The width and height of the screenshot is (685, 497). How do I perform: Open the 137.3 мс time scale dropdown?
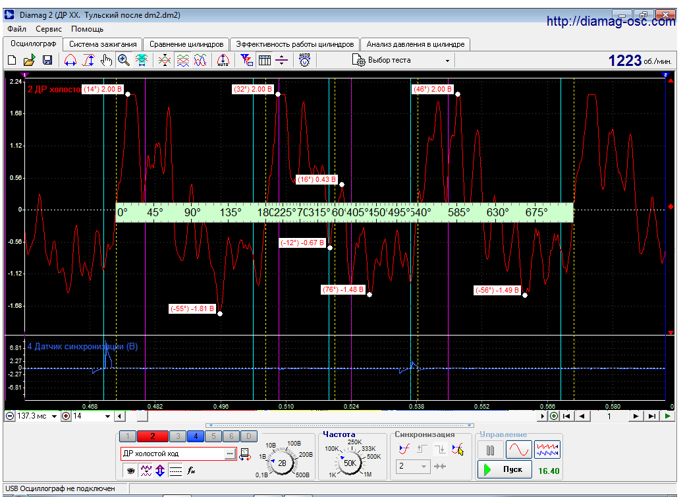tap(54, 416)
